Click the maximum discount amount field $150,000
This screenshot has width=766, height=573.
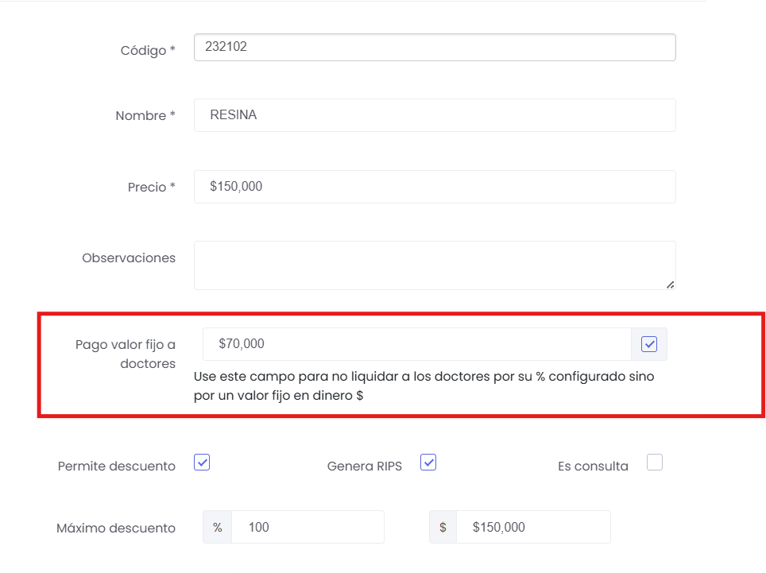pos(533,527)
